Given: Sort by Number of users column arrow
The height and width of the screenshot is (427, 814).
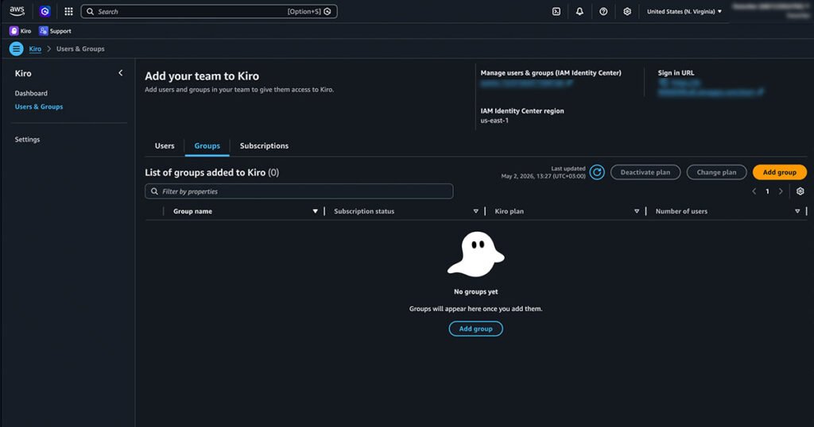Looking at the screenshot, I should (x=797, y=211).
